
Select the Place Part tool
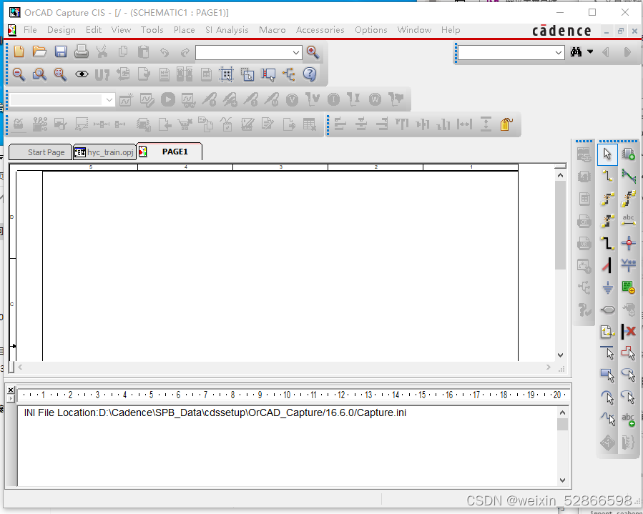tap(628, 154)
